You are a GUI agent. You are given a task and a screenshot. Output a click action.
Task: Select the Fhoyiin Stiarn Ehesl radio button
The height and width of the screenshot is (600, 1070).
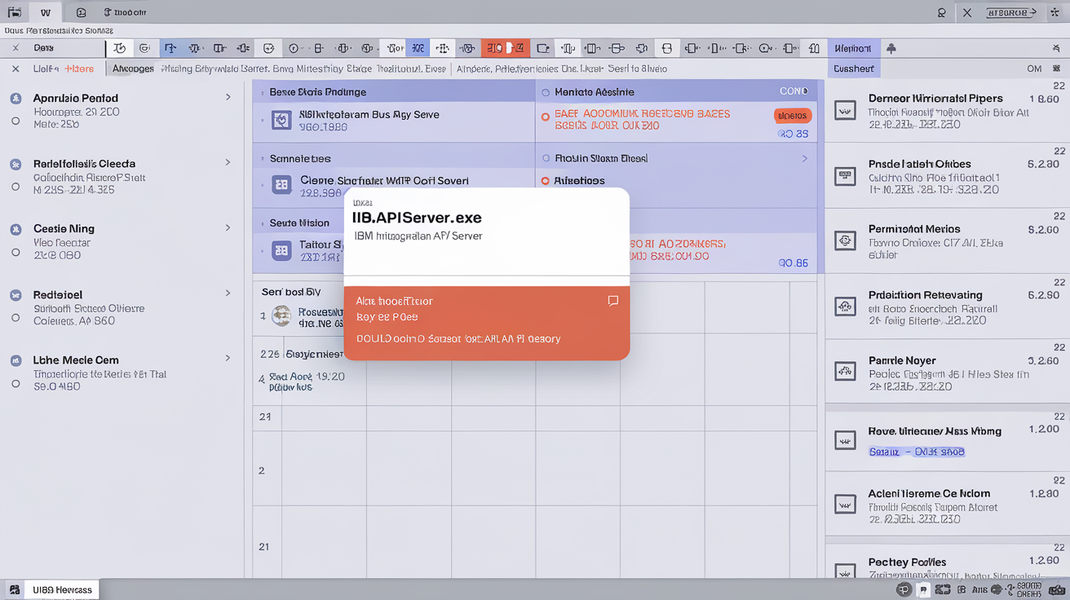tap(546, 158)
